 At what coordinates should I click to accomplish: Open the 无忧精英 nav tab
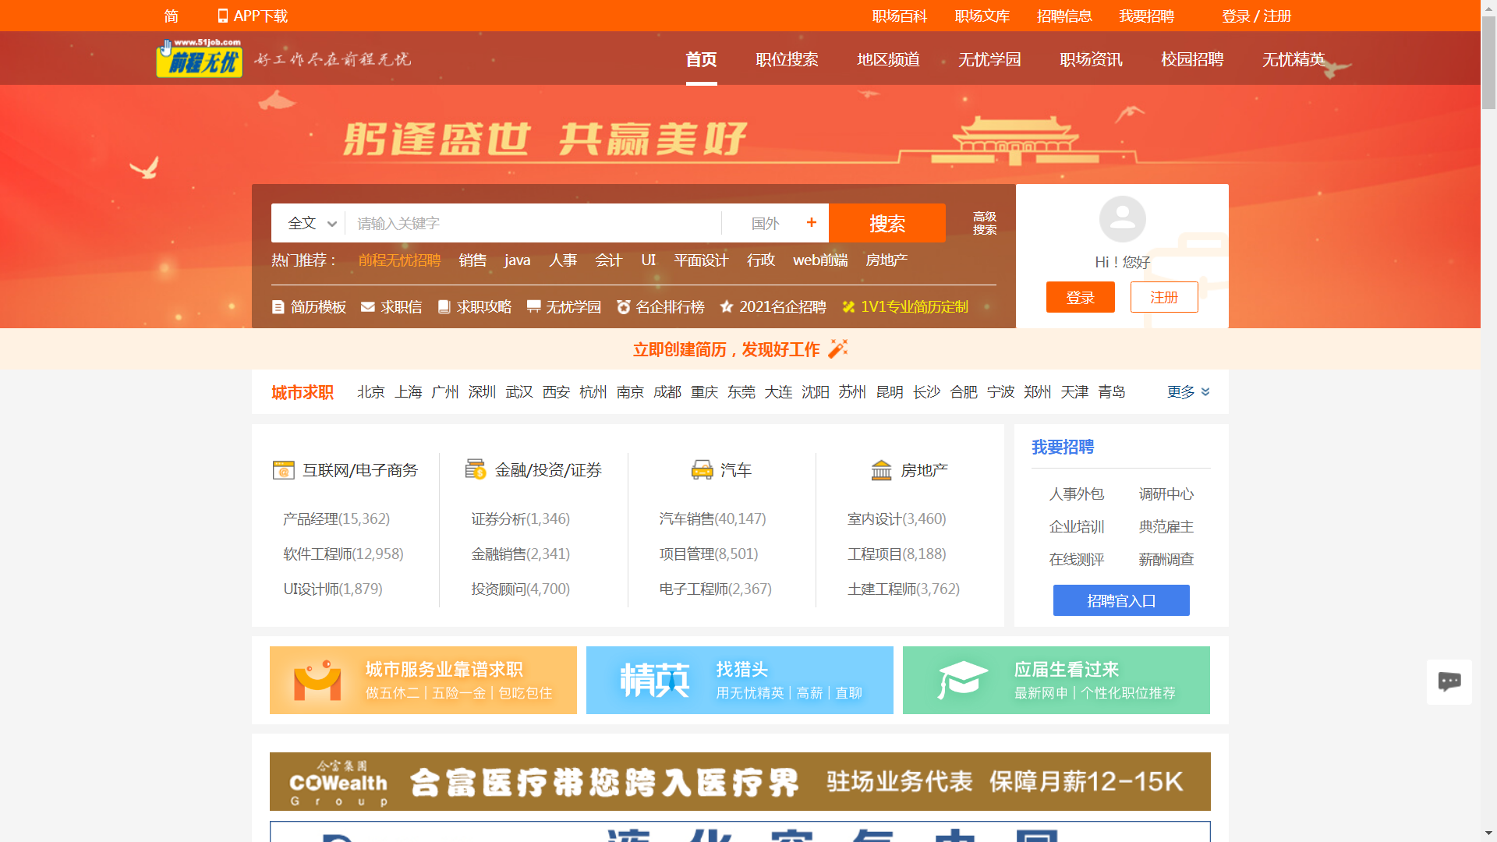[x=1294, y=59]
